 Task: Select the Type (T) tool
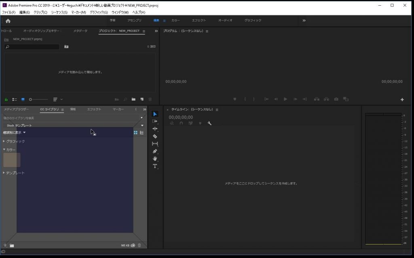click(x=155, y=166)
